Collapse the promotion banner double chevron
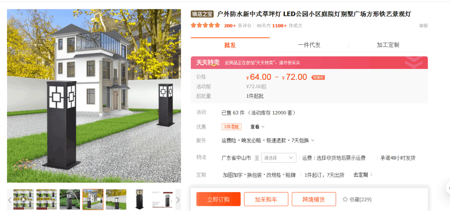450x211 pixels. tap(414, 62)
